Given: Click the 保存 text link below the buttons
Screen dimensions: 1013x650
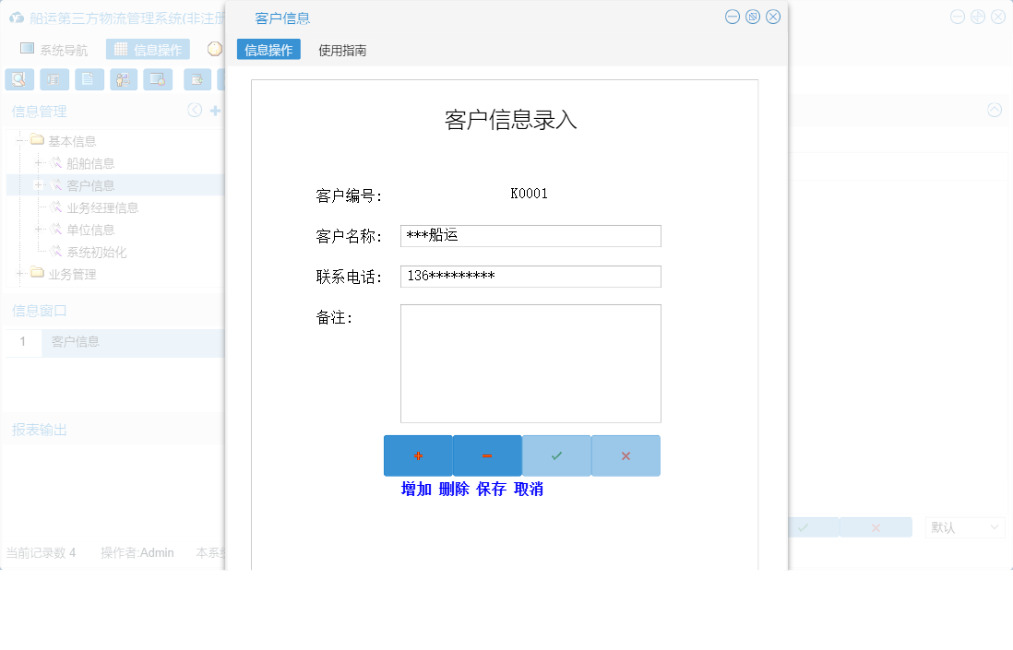Looking at the screenshot, I should [492, 490].
